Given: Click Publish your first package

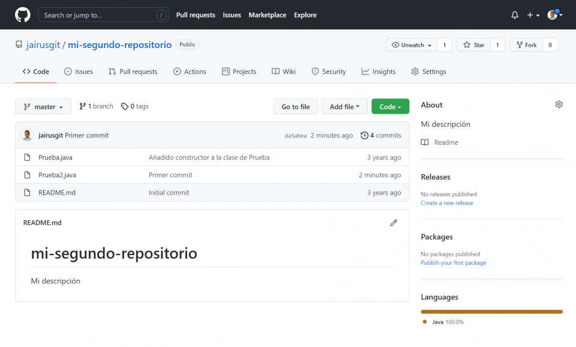Looking at the screenshot, I should pos(454,263).
